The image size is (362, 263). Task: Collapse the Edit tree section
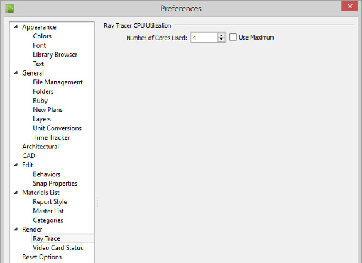pos(16,165)
